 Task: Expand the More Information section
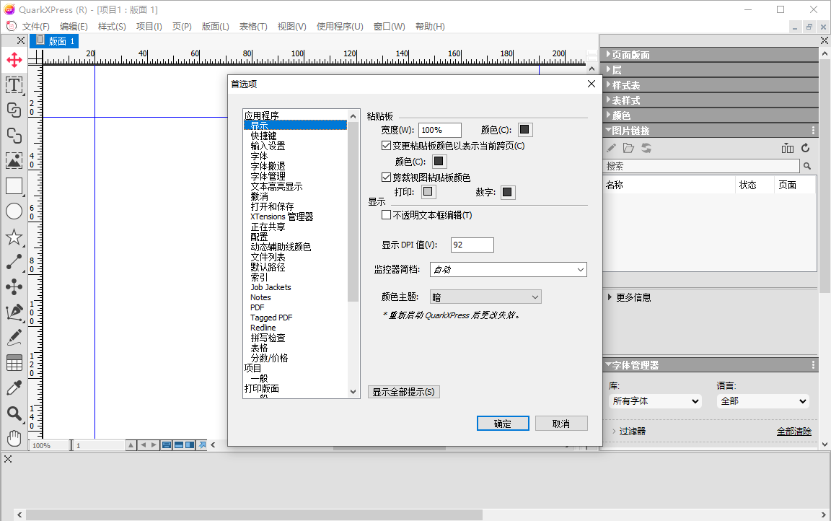[610, 297]
